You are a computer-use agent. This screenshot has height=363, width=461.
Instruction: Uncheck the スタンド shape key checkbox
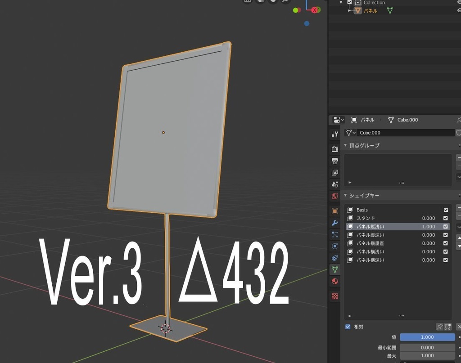[445, 218]
